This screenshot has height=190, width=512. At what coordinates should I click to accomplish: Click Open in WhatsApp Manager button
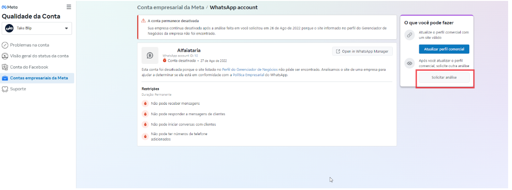click(x=363, y=51)
